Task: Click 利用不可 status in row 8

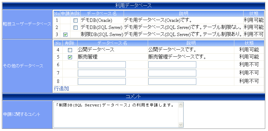Action: coord(249,81)
